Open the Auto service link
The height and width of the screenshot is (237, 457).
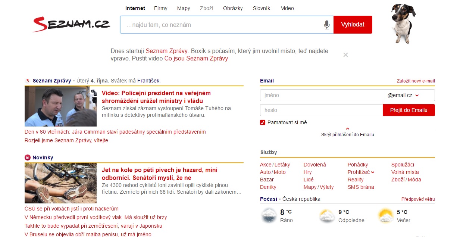(x=265, y=172)
